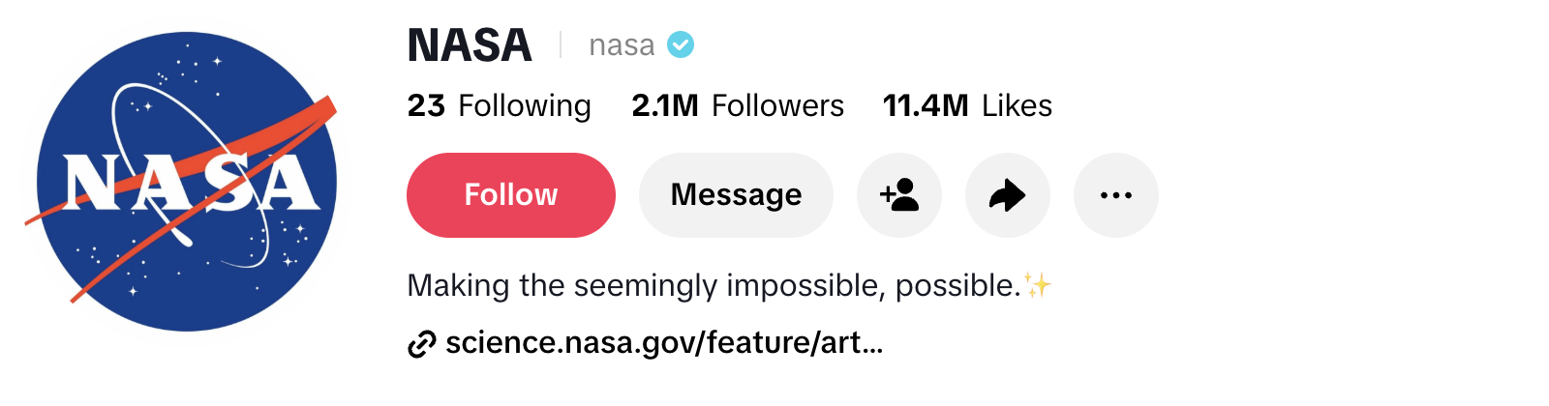Click the bold NASA display name
Screen dimensions: 1549x406
click(470, 45)
